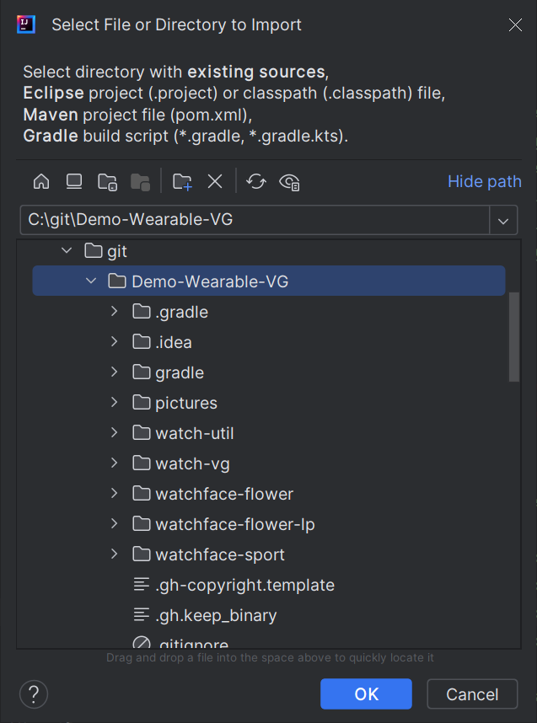
Task: Click Cancel to dismiss the dialog
Action: 472,694
